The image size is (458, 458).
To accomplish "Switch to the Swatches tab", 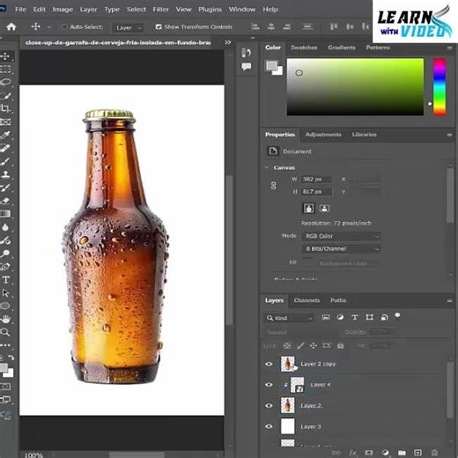I will [304, 48].
